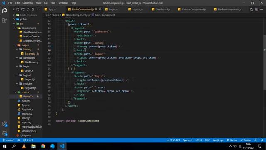Open VLC from the taskbar

[x=24, y=146]
